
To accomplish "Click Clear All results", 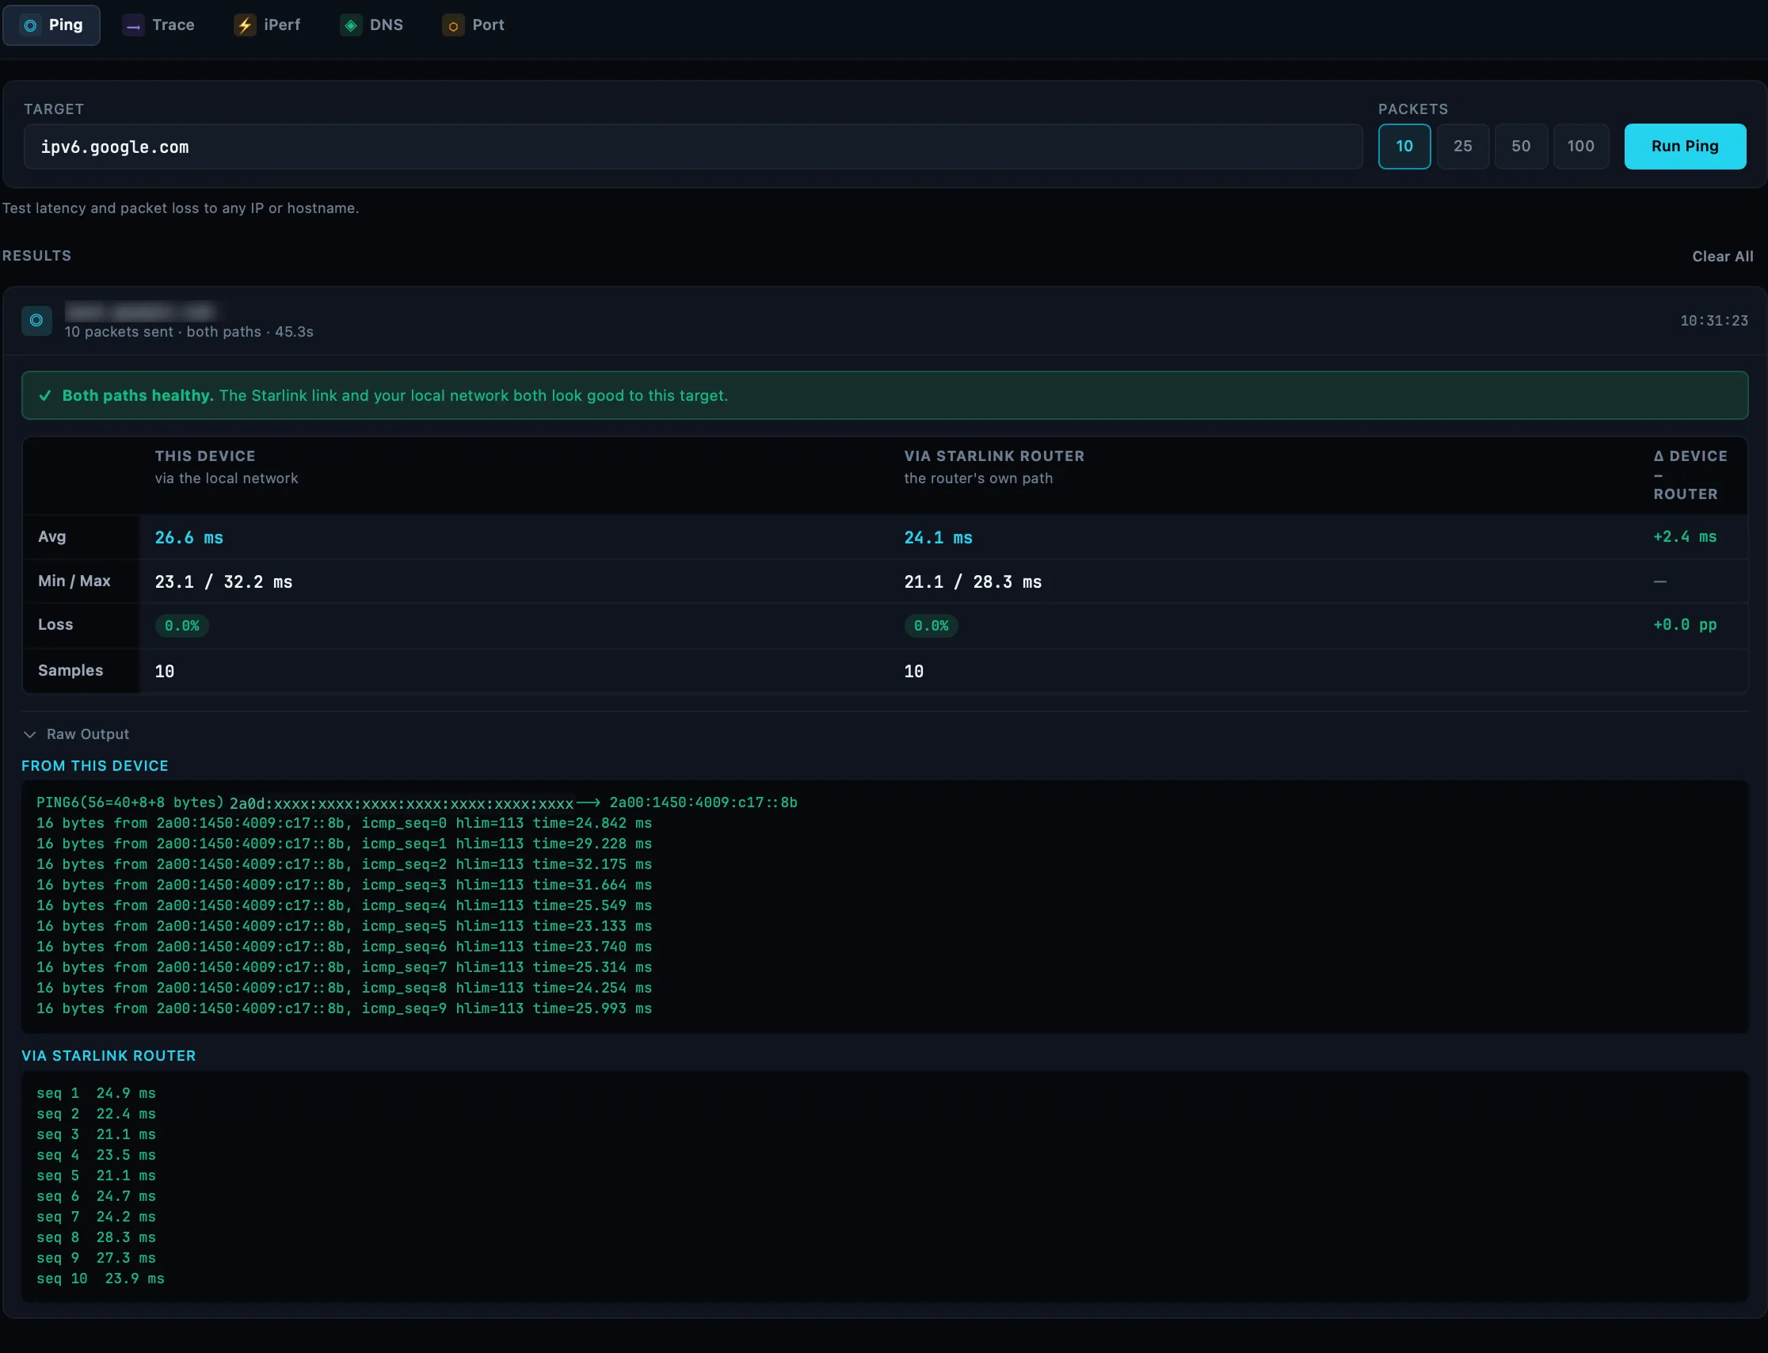I will (x=1722, y=256).
